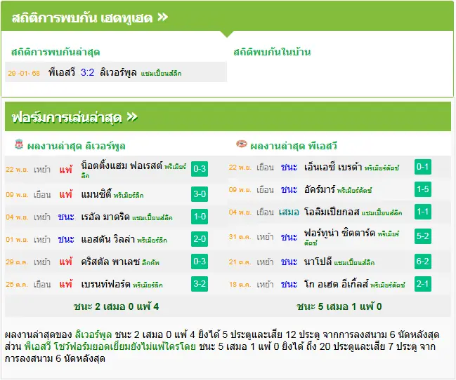Image resolution: width=456 pixels, height=380 pixels.
Task: Click the double chevron beside สถิติการพบกัน เฮดทูเฮด
Action: pos(163,17)
